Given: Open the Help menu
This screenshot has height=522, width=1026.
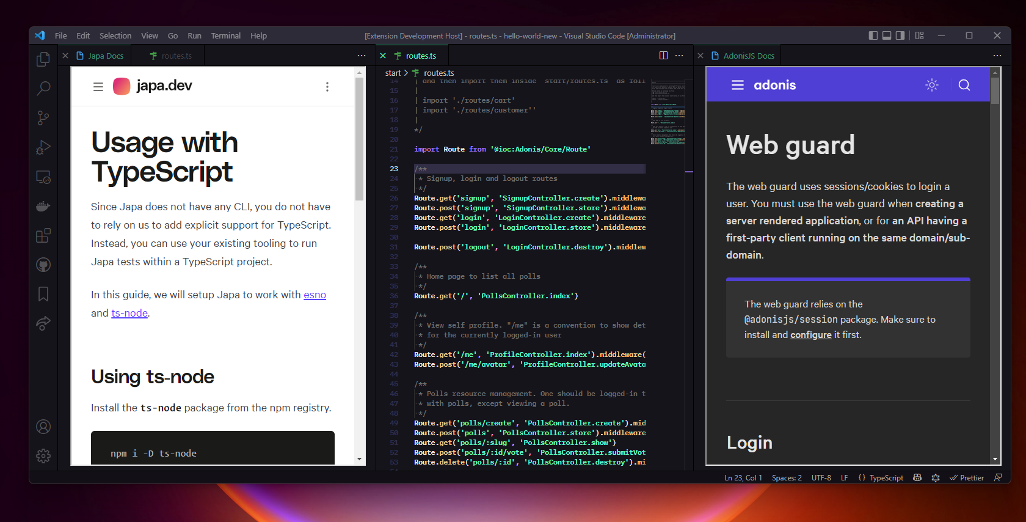Looking at the screenshot, I should click(258, 35).
